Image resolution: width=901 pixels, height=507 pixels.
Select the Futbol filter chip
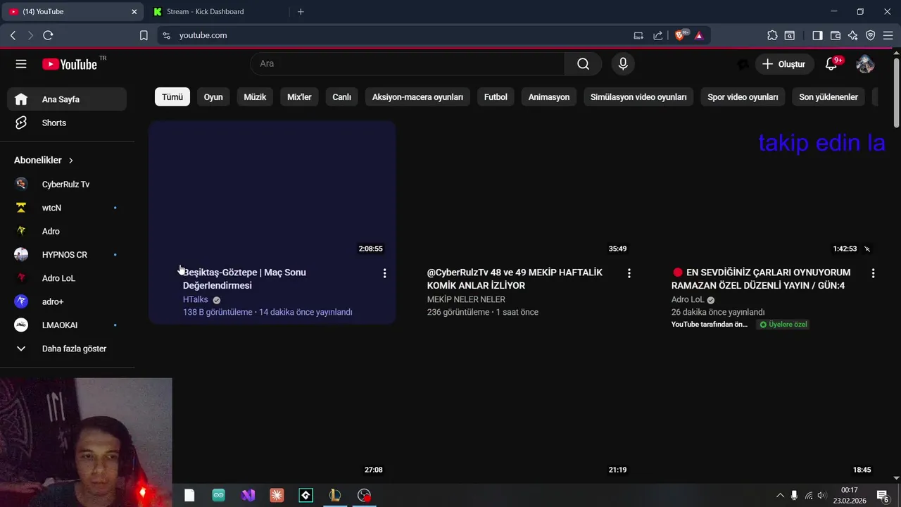click(496, 97)
